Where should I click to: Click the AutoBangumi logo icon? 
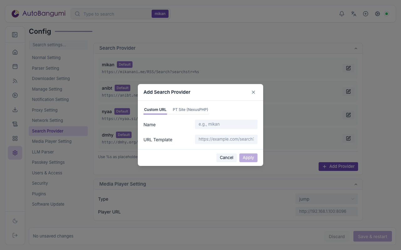15,14
